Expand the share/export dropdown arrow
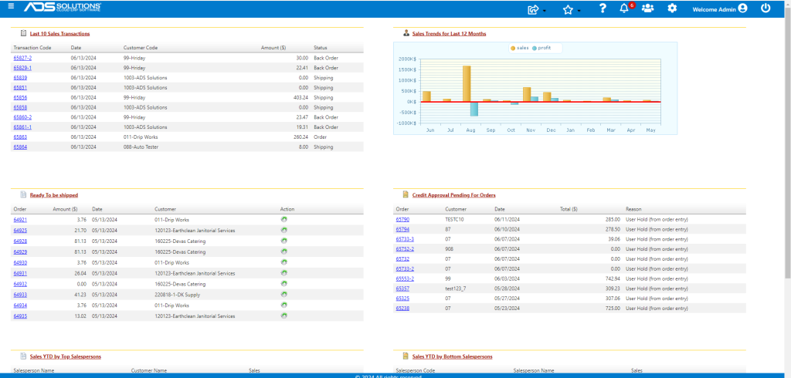The width and height of the screenshot is (791, 378). (x=545, y=11)
